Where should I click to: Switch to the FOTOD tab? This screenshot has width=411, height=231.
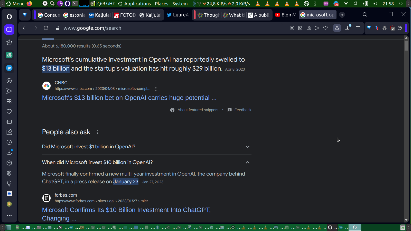[x=125, y=15]
